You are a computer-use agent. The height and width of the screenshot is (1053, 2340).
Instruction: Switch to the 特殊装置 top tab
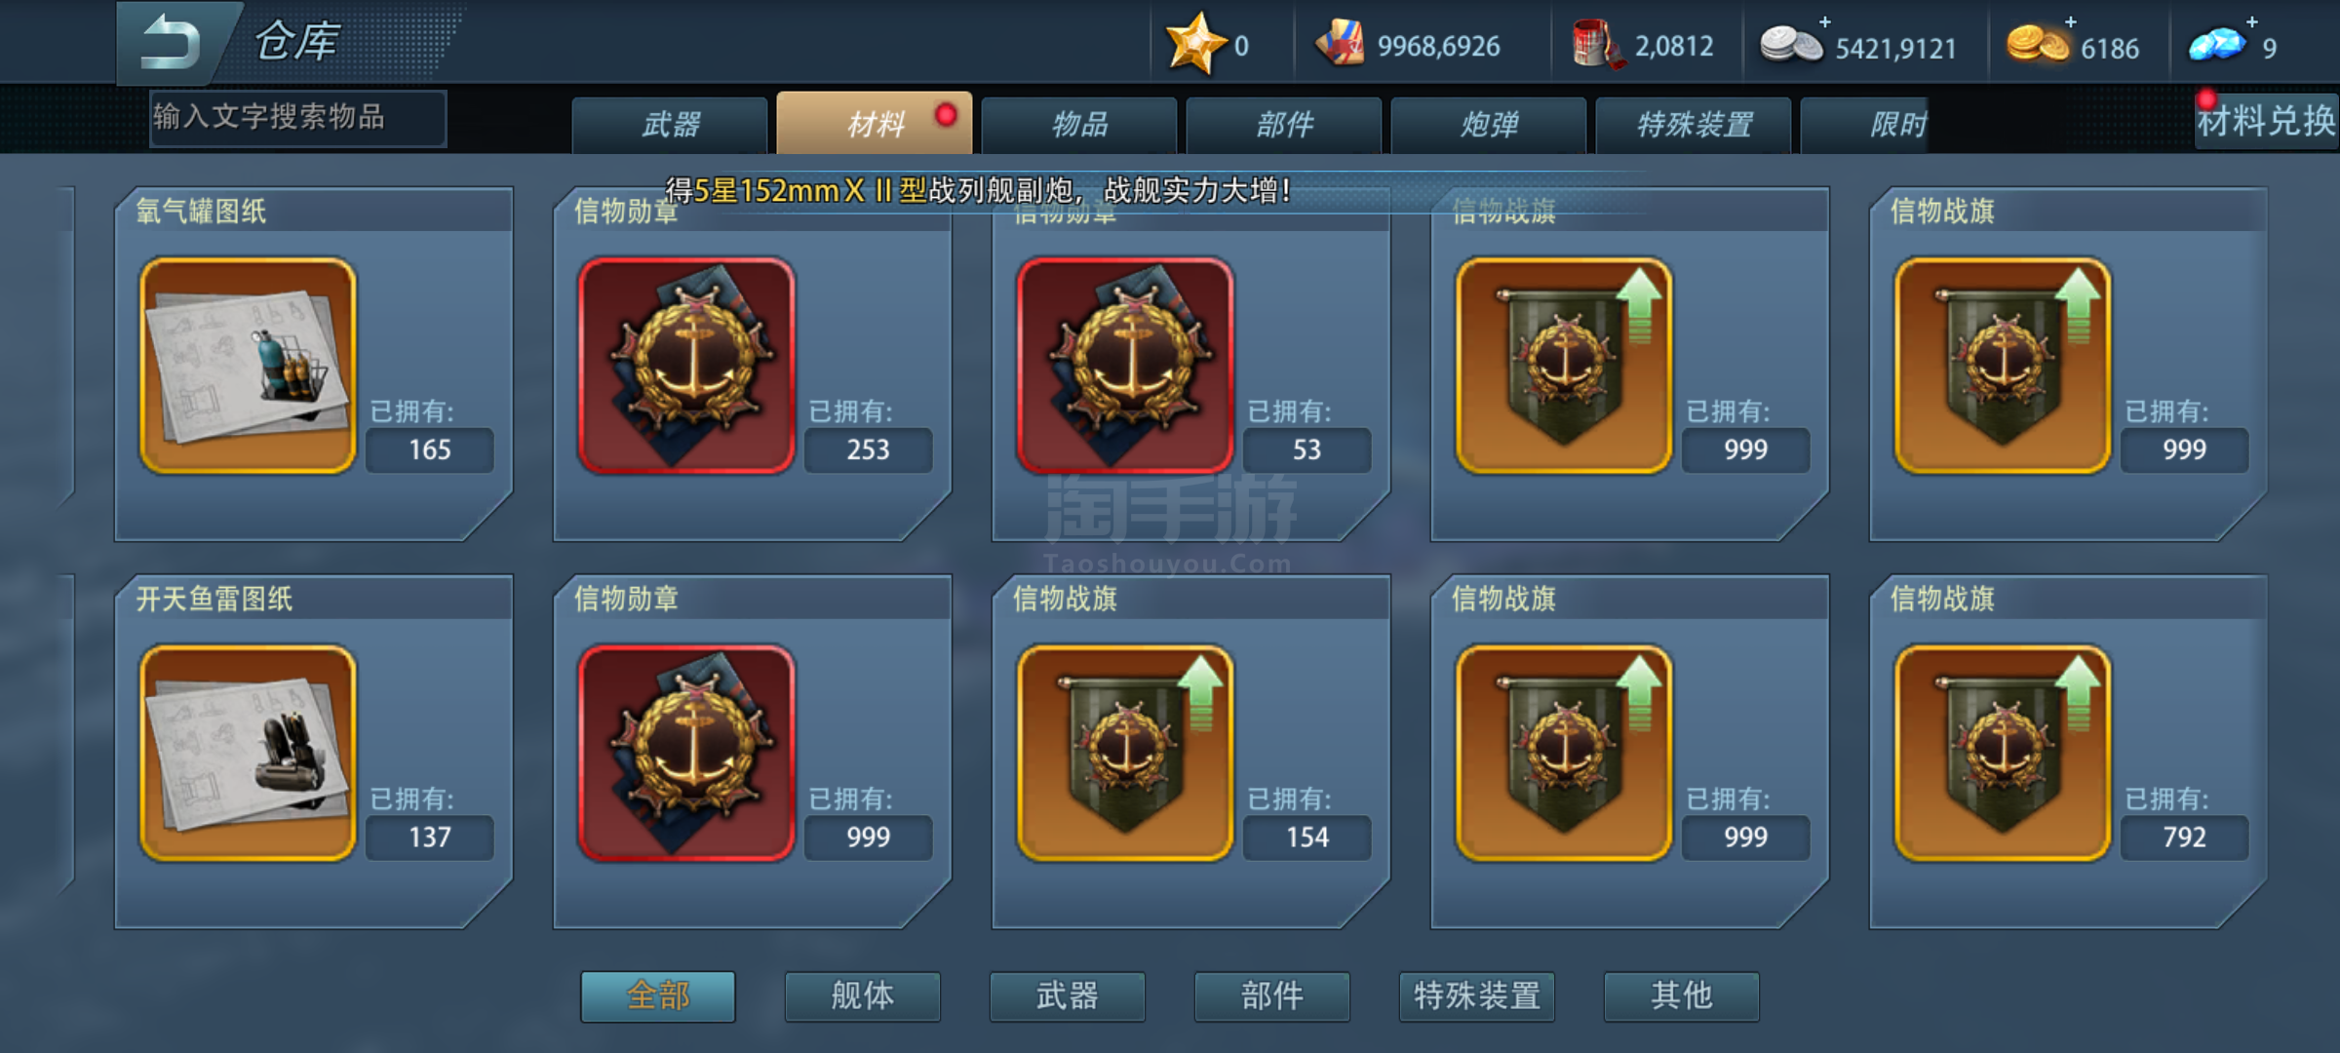point(1694,124)
